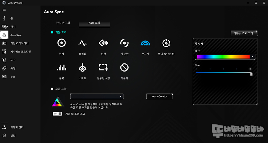Select the 고급 효과 radio option
Image resolution: width=268 pixels, height=143 pixels.
(x=52, y=89)
